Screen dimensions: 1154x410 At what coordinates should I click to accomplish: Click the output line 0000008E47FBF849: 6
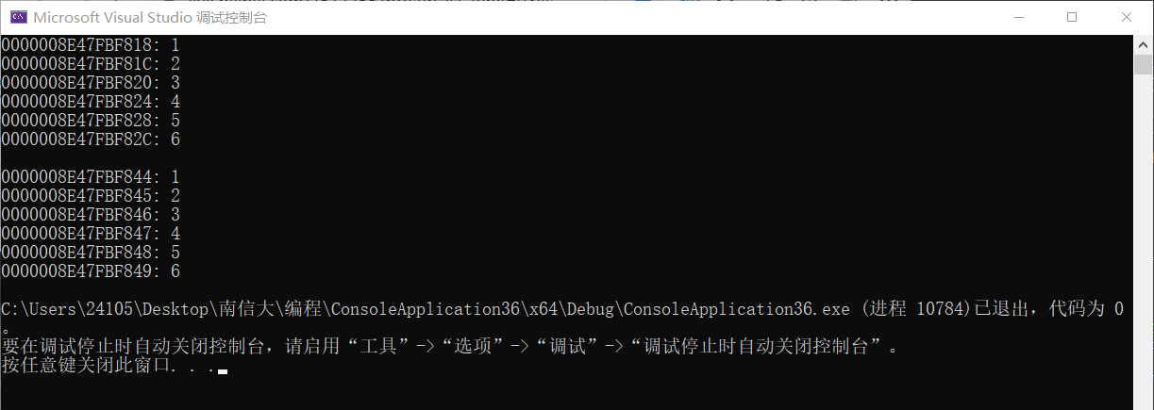coord(90,271)
